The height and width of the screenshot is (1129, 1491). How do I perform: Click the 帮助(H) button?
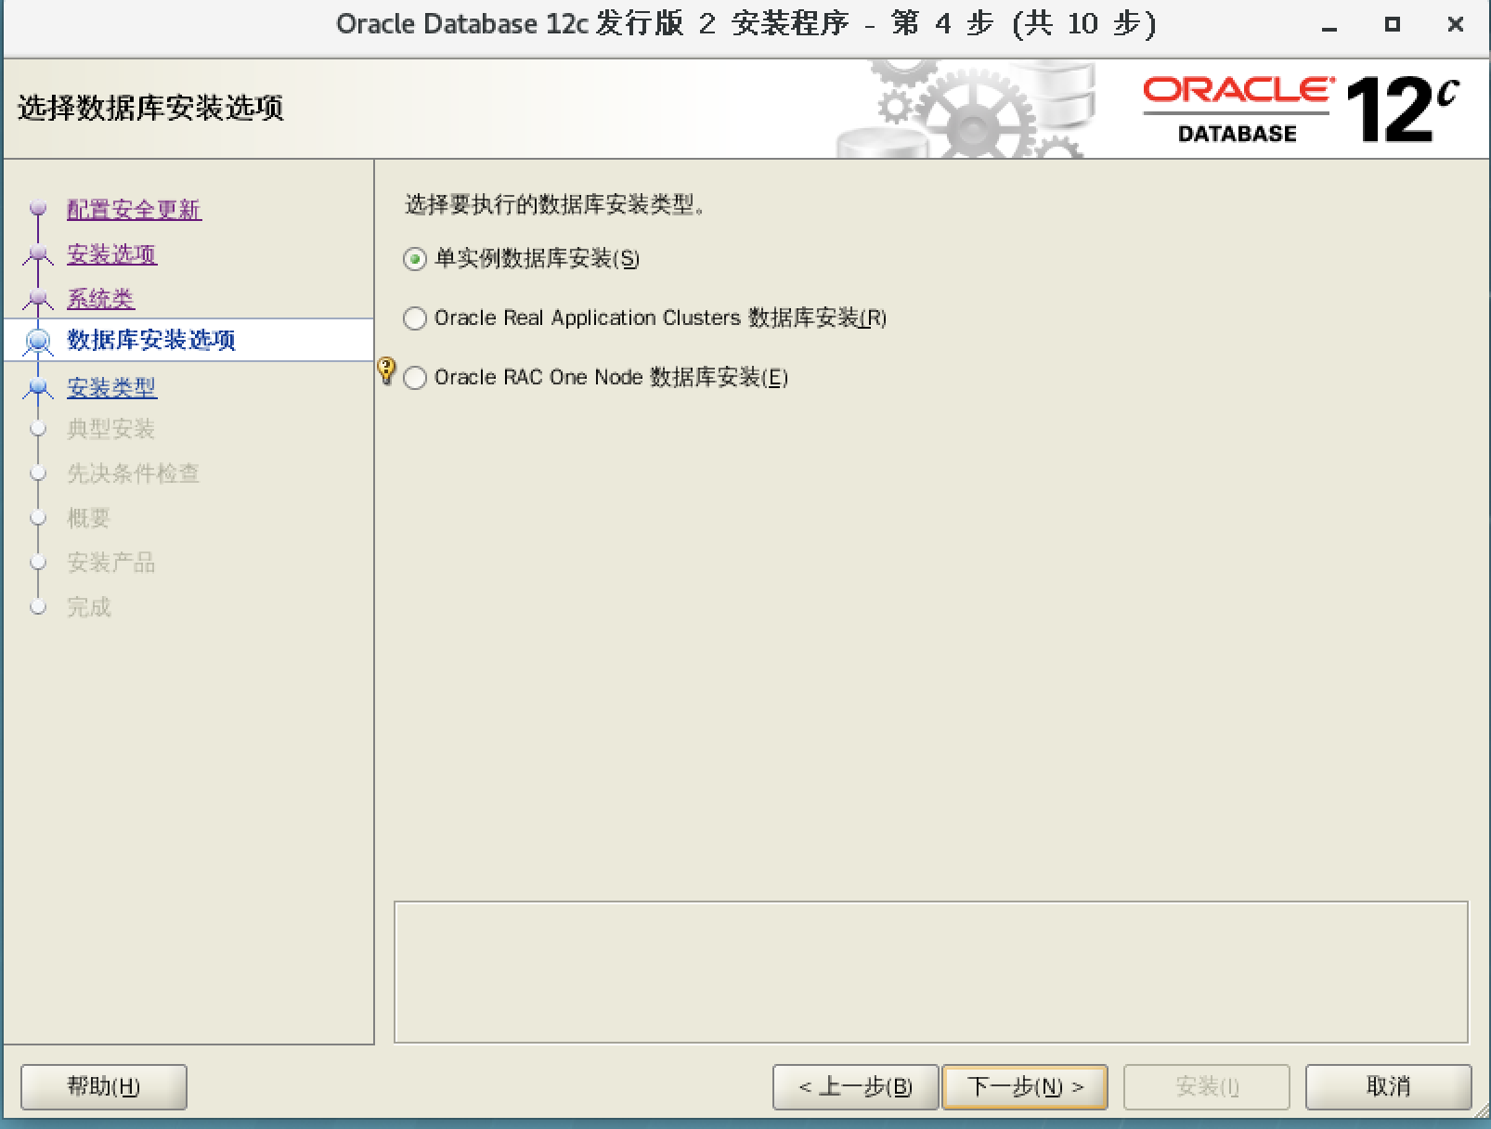[x=102, y=1086]
